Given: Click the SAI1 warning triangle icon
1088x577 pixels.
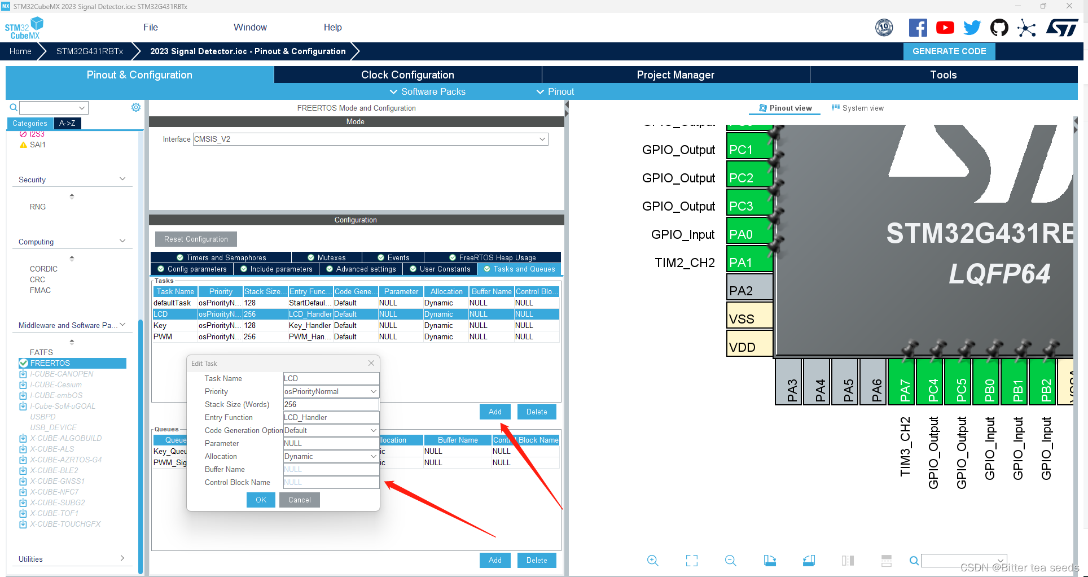Looking at the screenshot, I should tap(23, 145).
